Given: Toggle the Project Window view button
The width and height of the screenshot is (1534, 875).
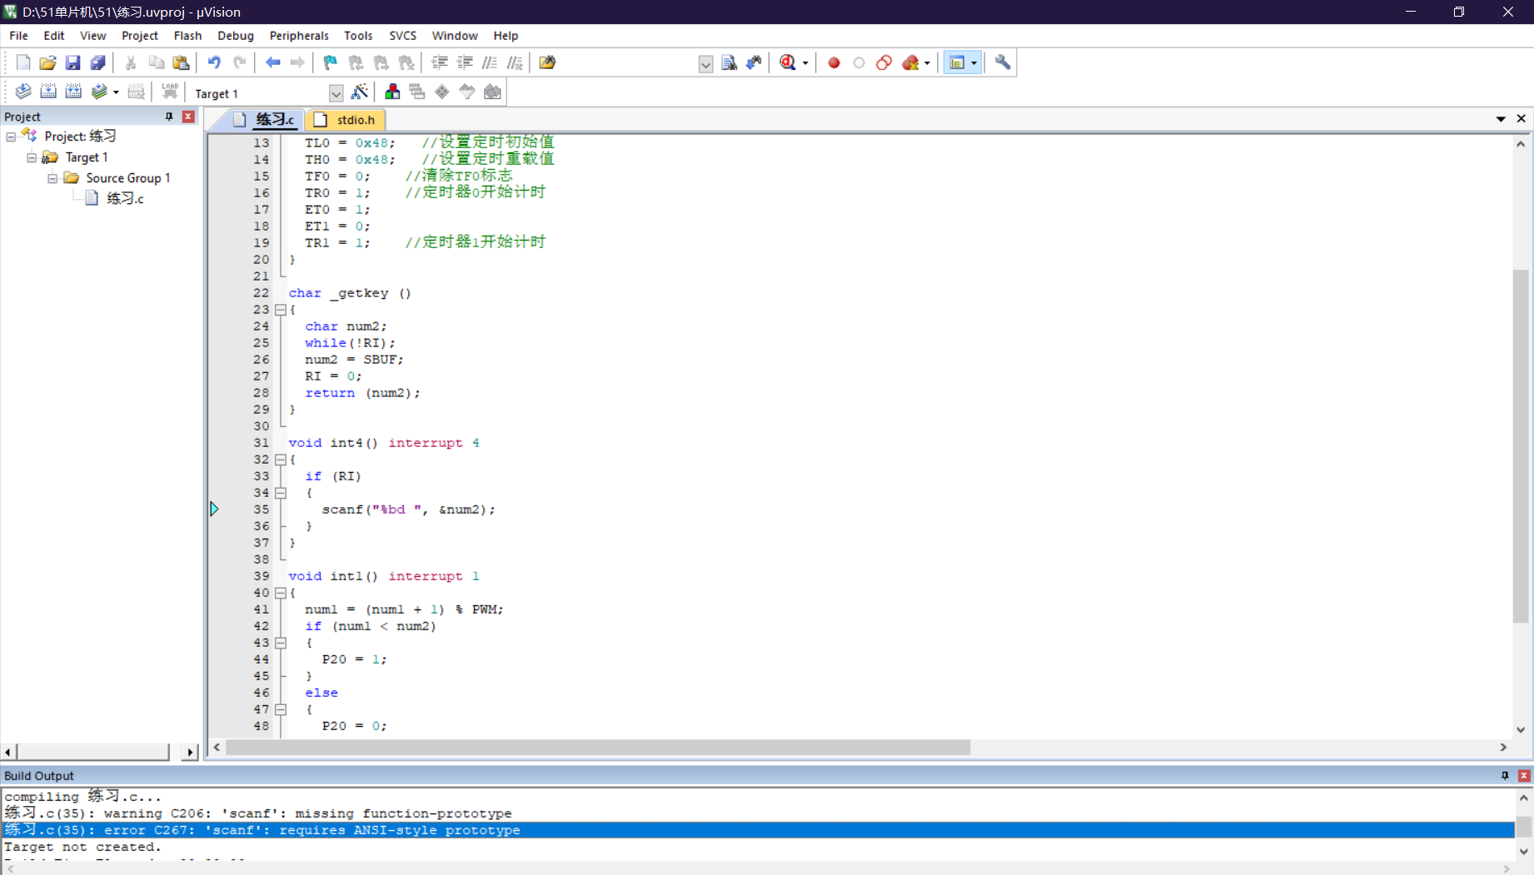Looking at the screenshot, I should 958,62.
